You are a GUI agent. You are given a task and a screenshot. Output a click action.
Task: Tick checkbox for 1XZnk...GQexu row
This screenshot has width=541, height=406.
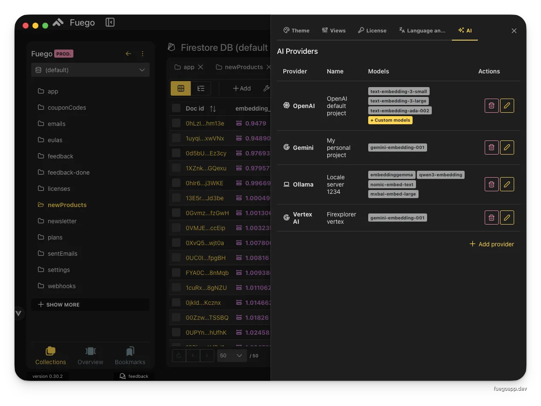[176, 168]
